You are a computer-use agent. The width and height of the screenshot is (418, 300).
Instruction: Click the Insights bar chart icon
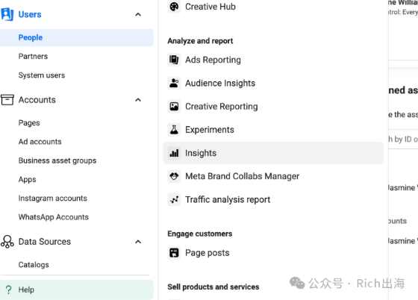[174, 153]
